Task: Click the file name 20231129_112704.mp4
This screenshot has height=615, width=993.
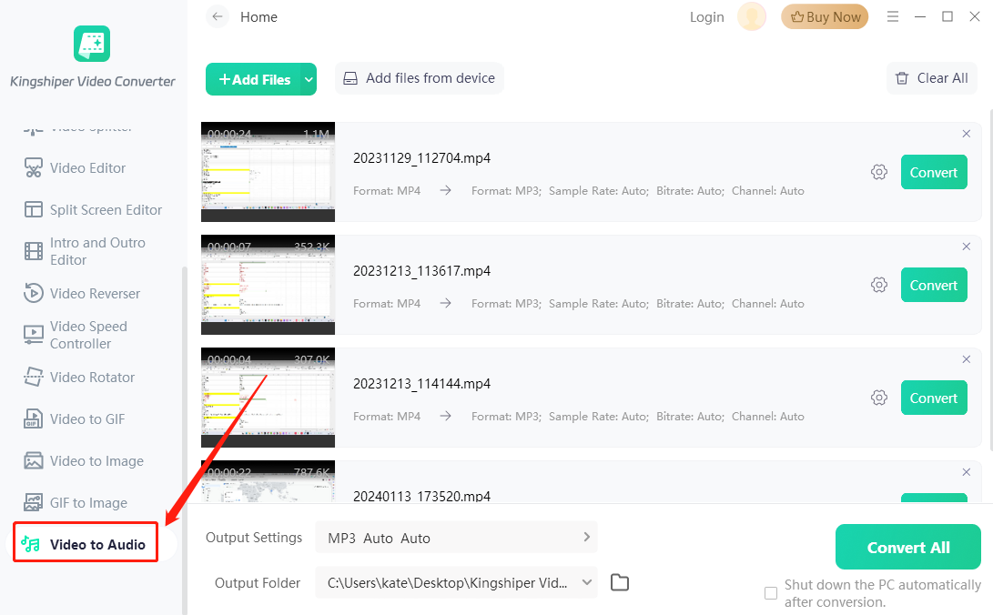Action: 421,158
